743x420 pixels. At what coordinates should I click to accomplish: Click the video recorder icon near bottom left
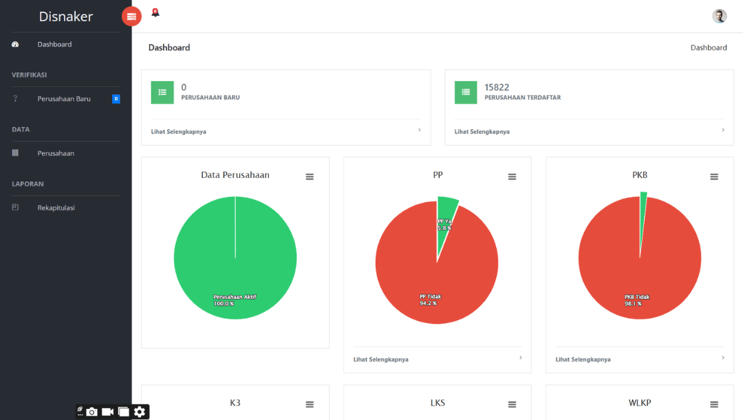pyautogui.click(x=107, y=411)
